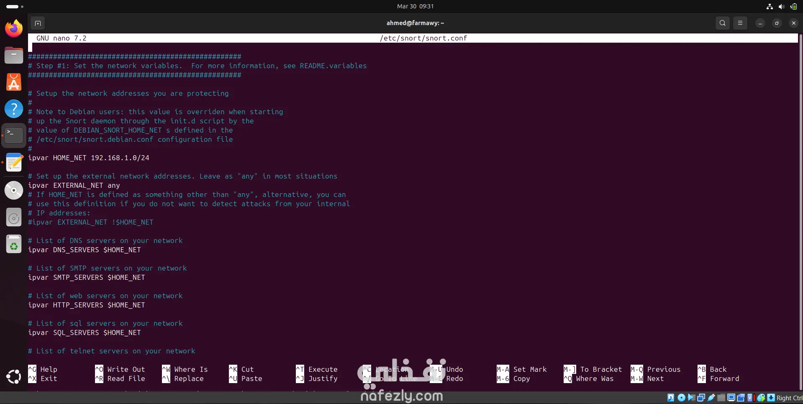Click the Execute shortcut
Viewport: 803px width, 404px height.
[x=317, y=369]
